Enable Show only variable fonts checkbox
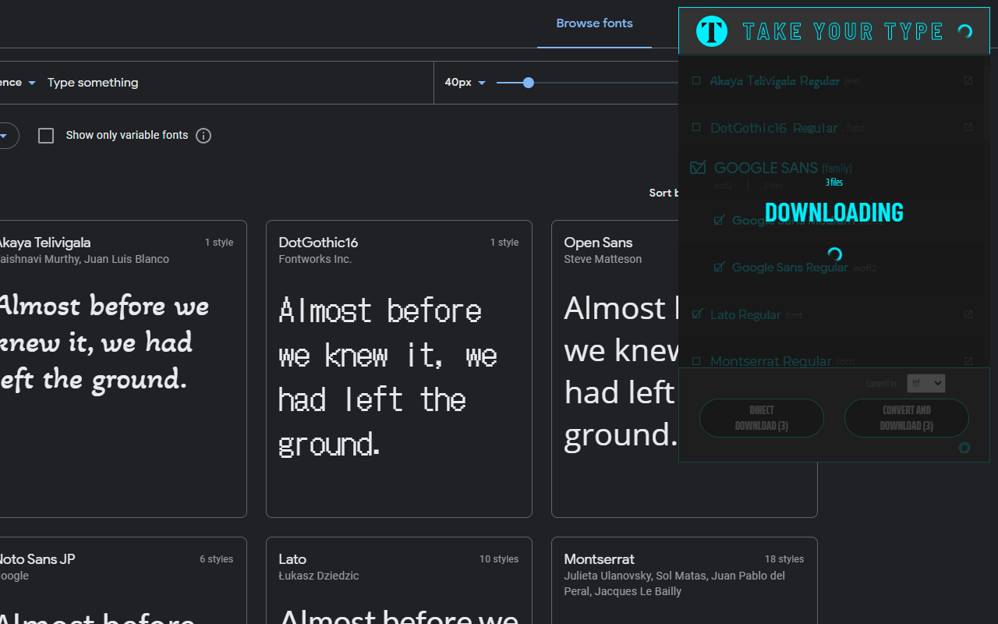 tap(46, 136)
